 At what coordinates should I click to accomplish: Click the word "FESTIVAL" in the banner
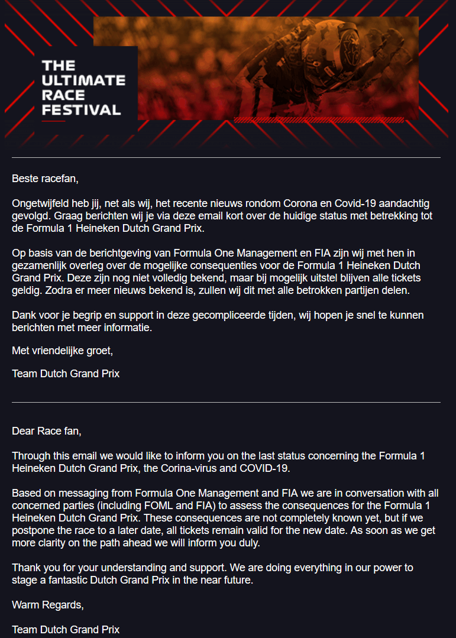click(x=82, y=109)
